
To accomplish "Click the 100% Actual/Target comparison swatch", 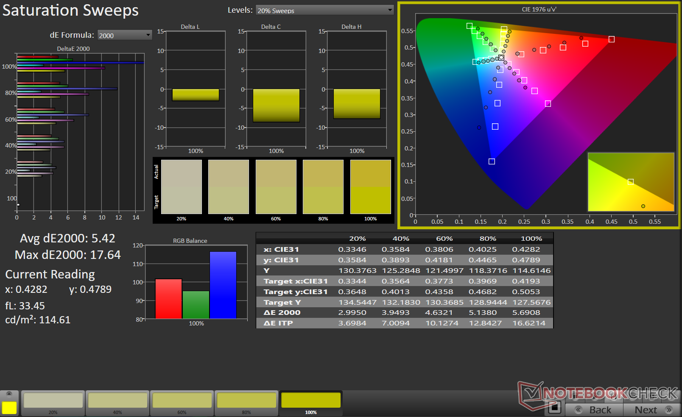I will tap(370, 187).
